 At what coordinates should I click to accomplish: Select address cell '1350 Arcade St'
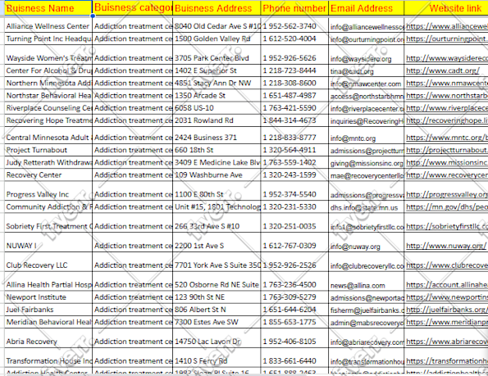coord(217,95)
